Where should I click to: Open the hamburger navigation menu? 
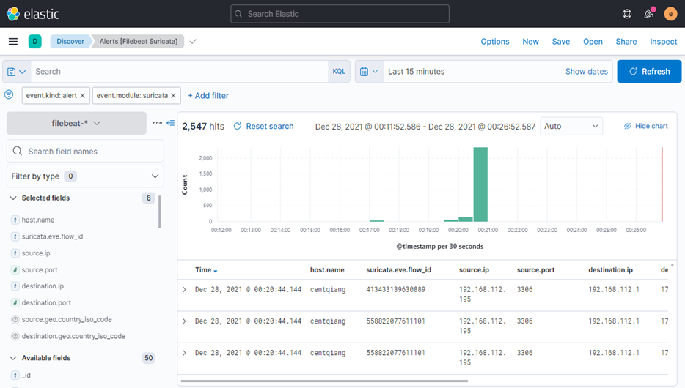click(x=13, y=42)
